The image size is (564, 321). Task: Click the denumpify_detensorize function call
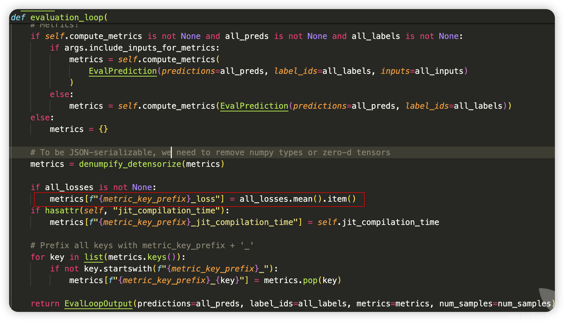130,164
